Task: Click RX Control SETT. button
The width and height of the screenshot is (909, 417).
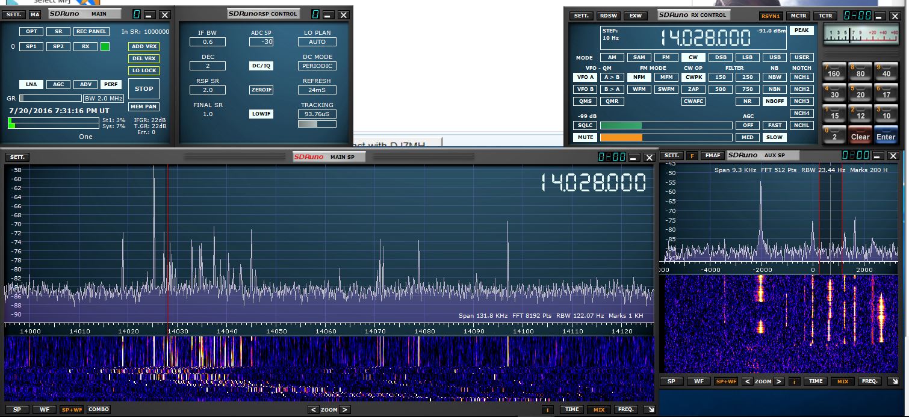Action: click(581, 16)
